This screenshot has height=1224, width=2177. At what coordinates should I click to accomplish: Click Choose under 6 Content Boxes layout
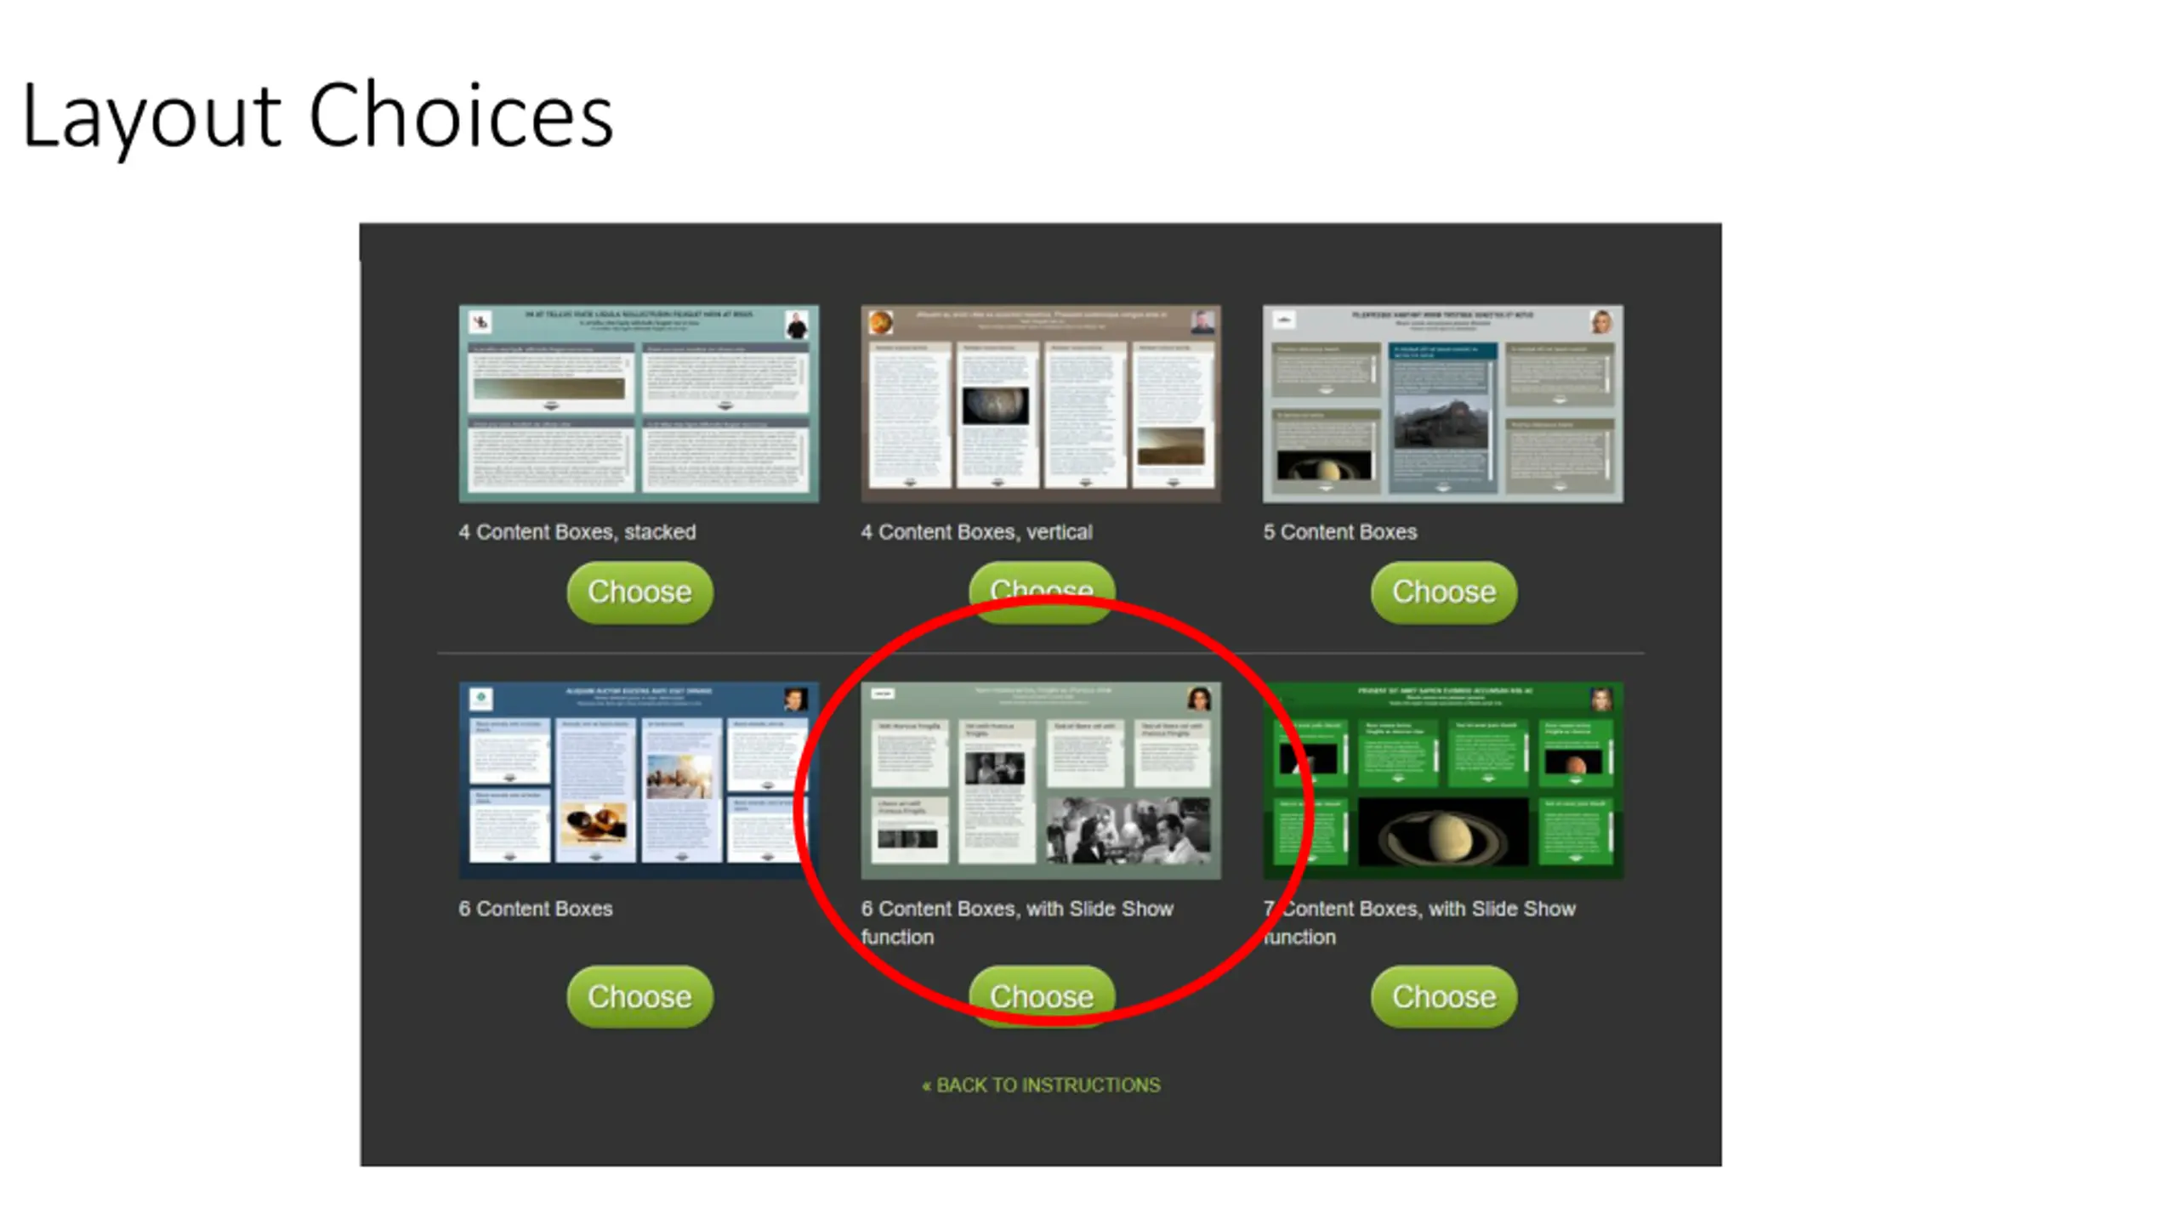pyautogui.click(x=639, y=996)
